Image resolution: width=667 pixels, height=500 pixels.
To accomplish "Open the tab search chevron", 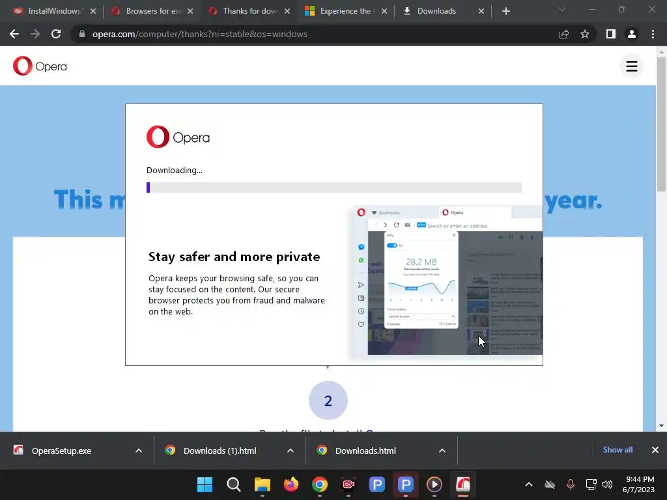I will click(562, 9).
